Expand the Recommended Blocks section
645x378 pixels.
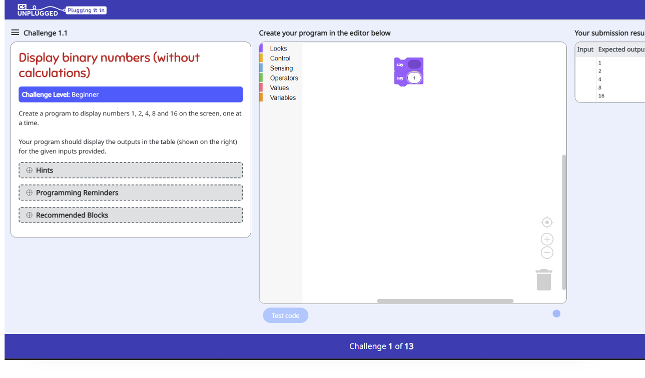(131, 215)
